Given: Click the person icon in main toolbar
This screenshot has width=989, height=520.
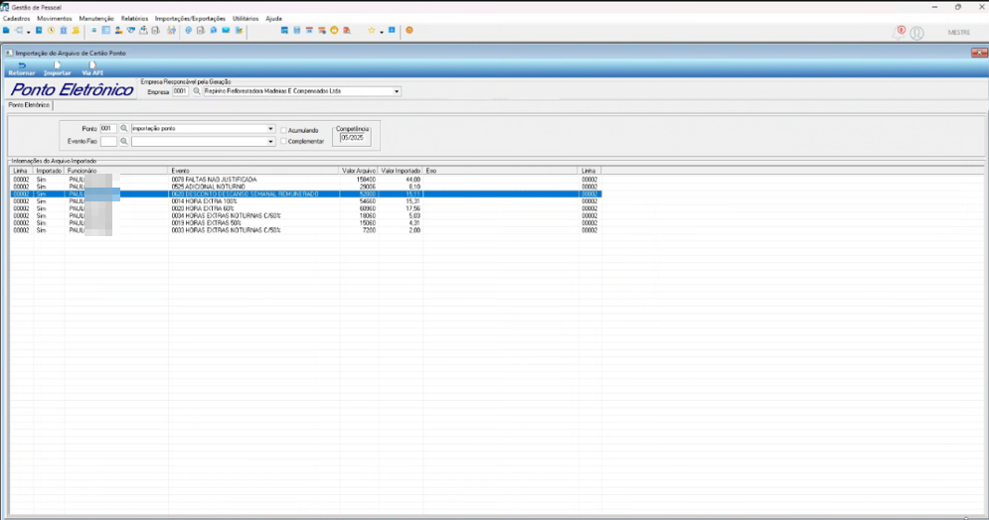Looking at the screenshot, I should point(118,30).
